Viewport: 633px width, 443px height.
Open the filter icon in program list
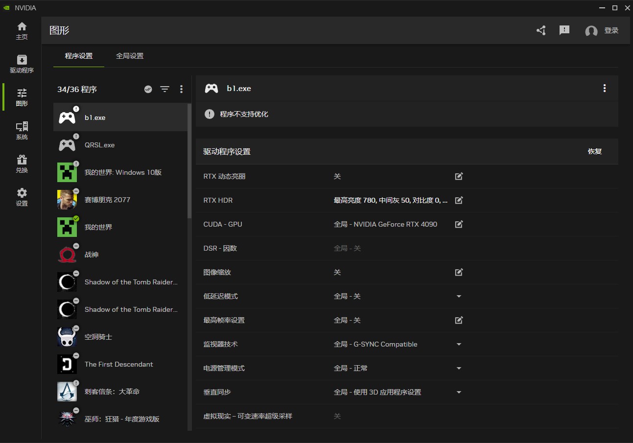(x=165, y=89)
